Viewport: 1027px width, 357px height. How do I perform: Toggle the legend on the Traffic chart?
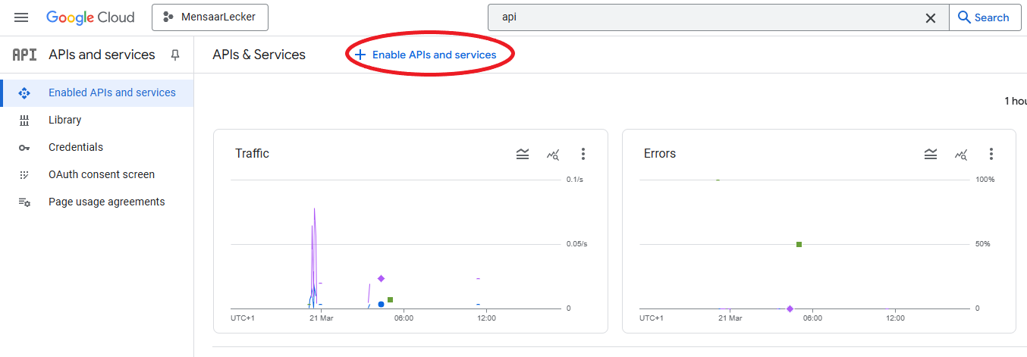[x=523, y=154]
